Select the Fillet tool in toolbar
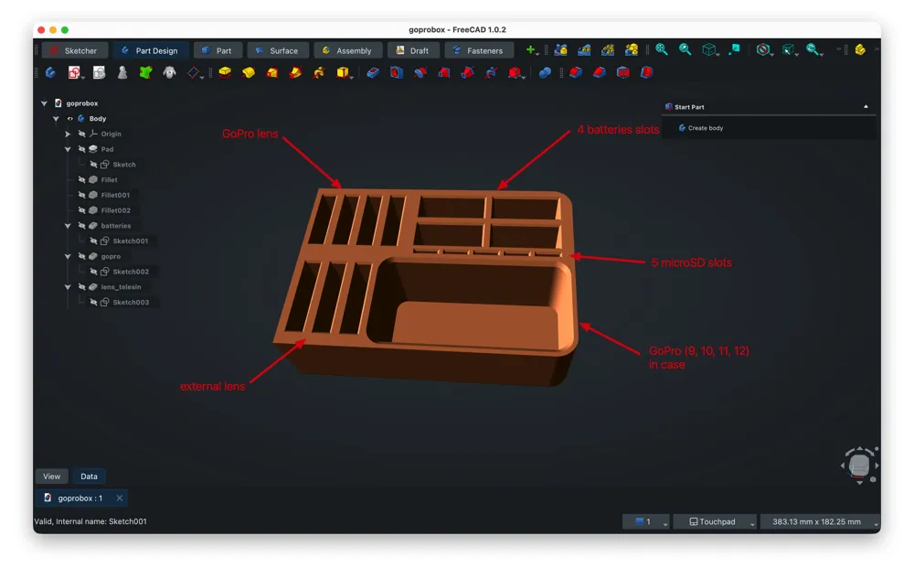914x578 pixels. click(576, 72)
